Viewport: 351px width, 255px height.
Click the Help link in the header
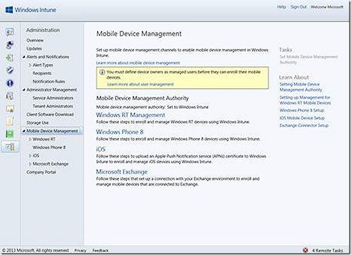pos(281,7)
